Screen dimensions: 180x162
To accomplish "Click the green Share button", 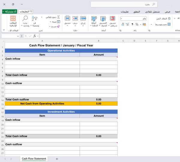I will [9, 11].
